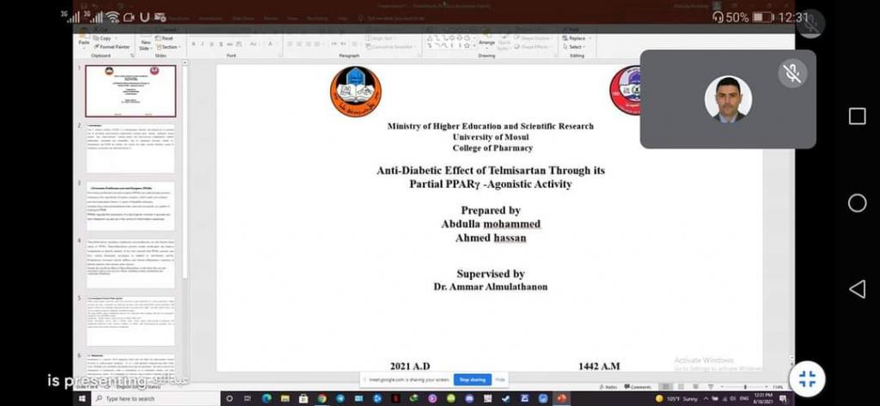The height and width of the screenshot is (406, 880).
Task: Click the Windows Start button
Action: [x=84, y=399]
